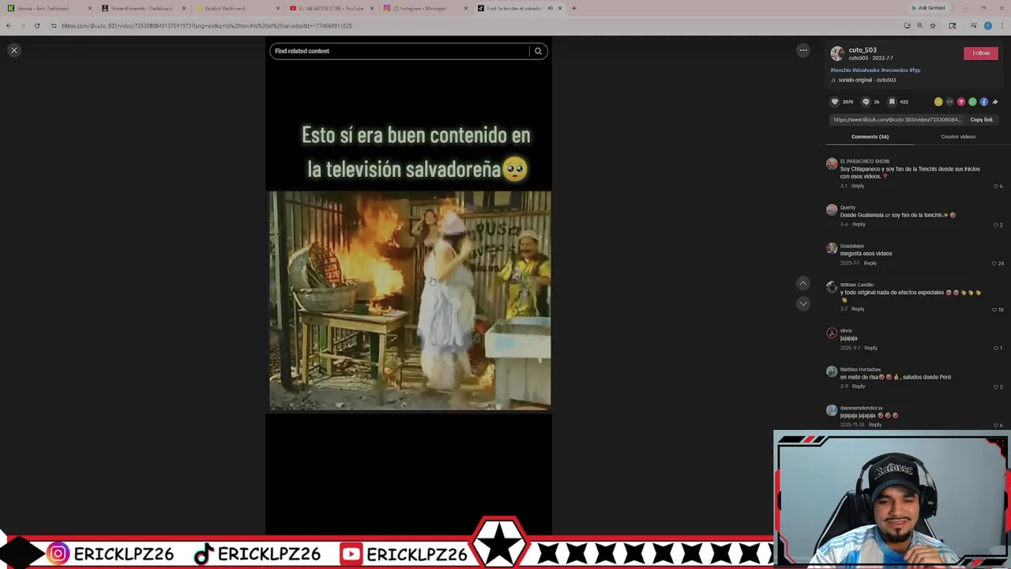Like William Castillo comment heart
Viewport: 1011px width, 569px height.
pos(994,310)
